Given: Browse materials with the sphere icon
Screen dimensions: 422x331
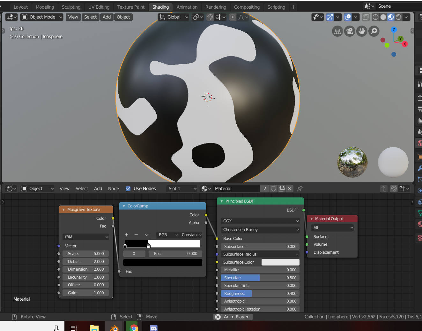Looking at the screenshot, I should [206, 189].
